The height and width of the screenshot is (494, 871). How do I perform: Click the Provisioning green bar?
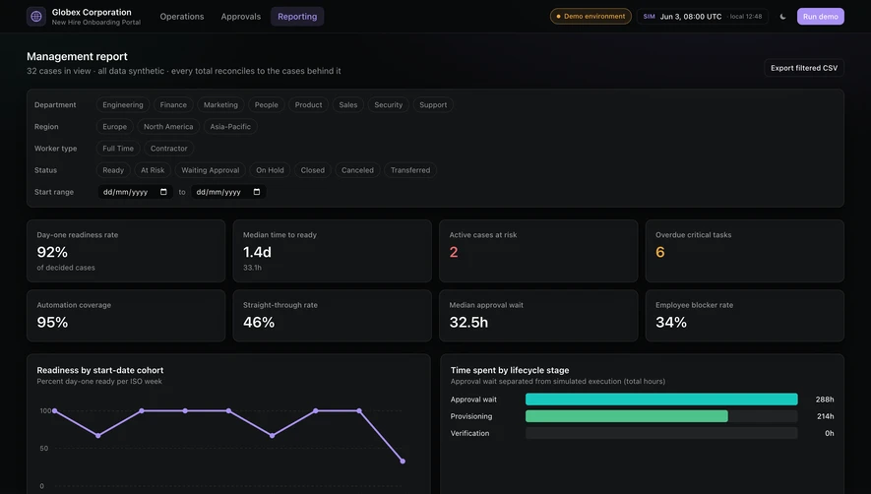tap(627, 416)
